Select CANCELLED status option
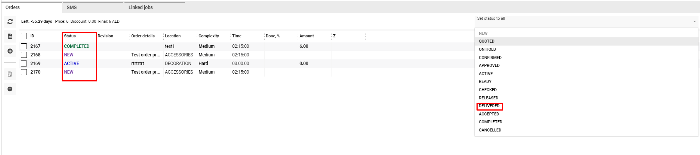700x155 pixels. [x=490, y=130]
